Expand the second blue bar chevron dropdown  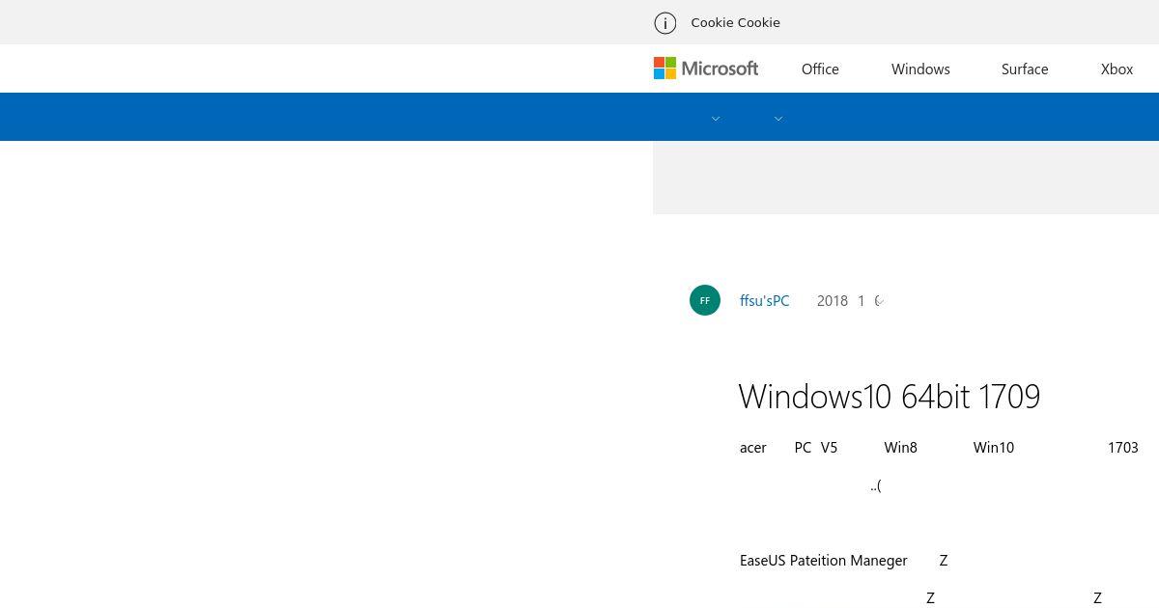click(778, 119)
